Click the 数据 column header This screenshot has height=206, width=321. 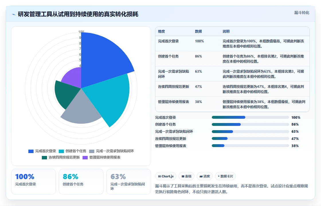point(198,31)
